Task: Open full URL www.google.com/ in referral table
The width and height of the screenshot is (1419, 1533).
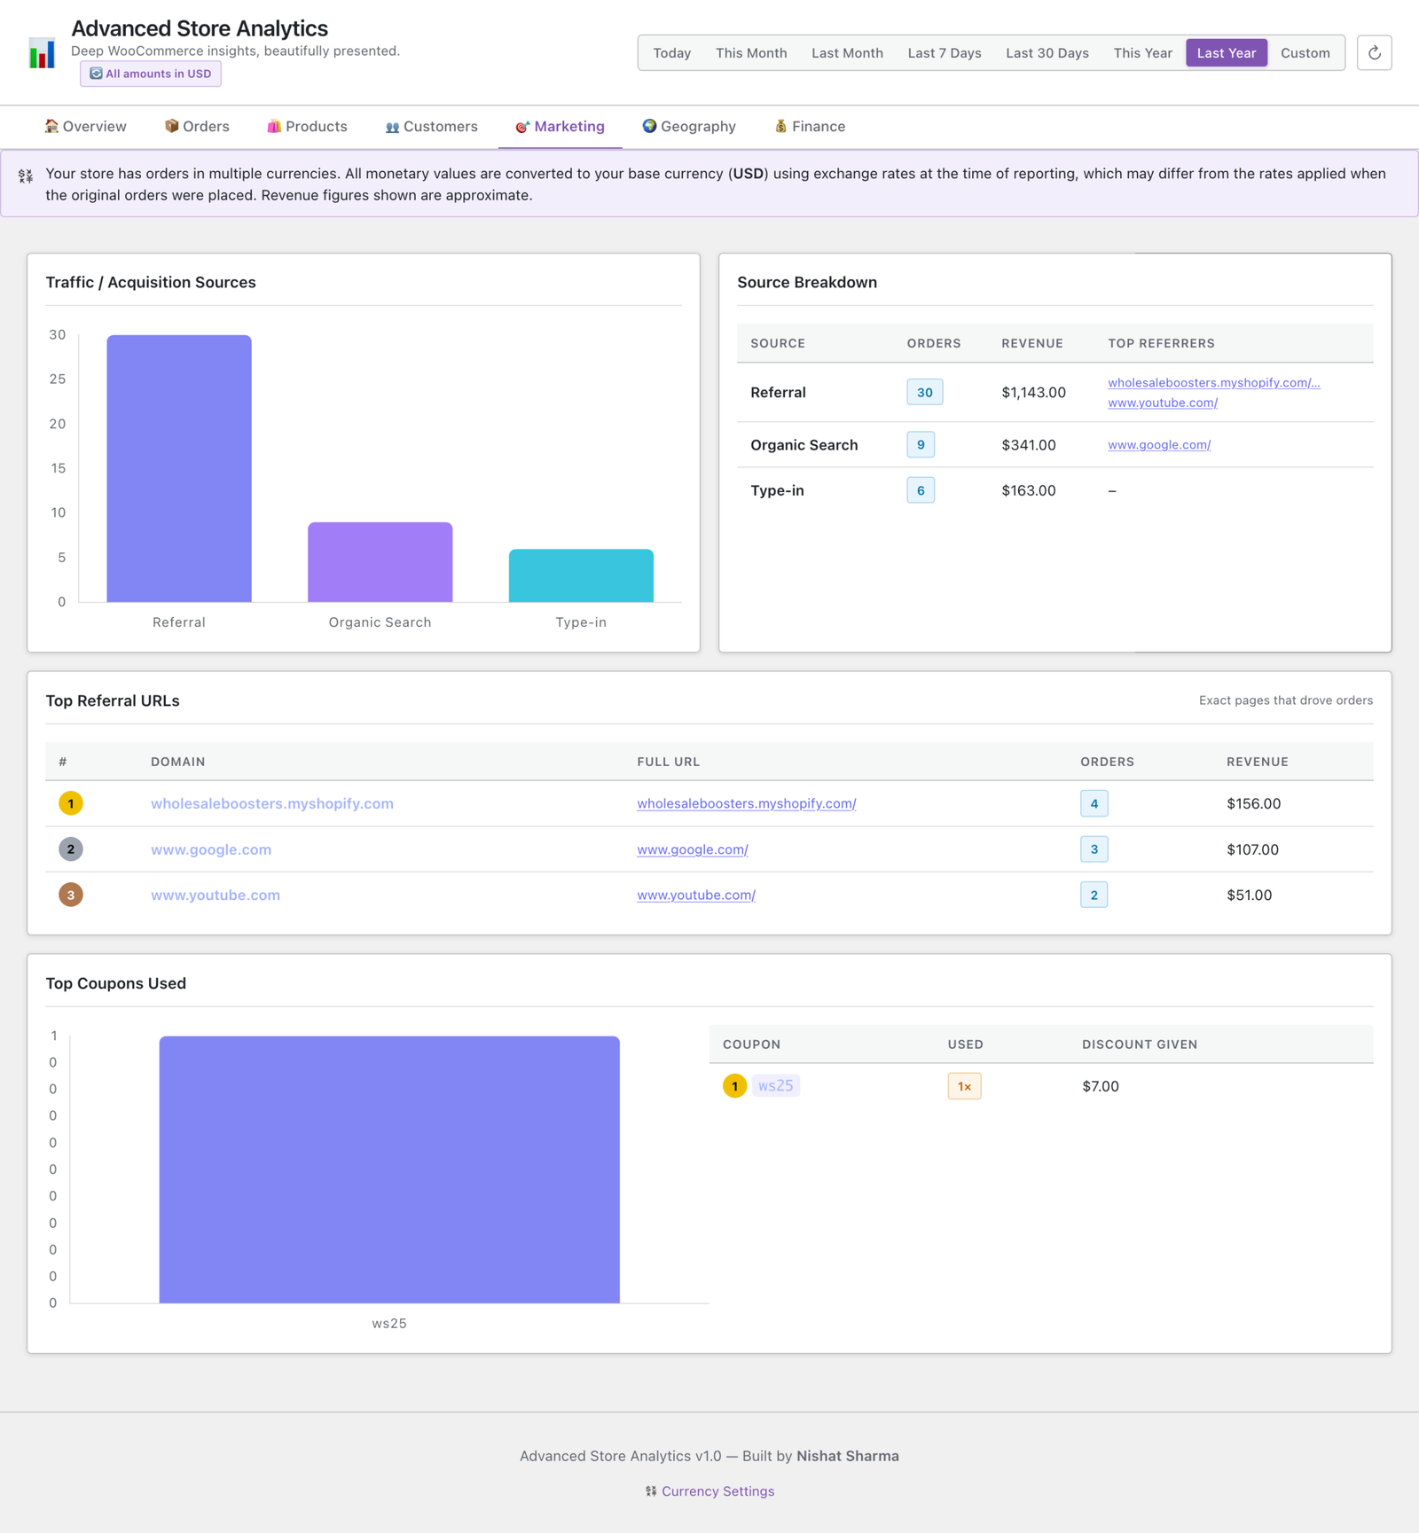Action: pos(693,849)
